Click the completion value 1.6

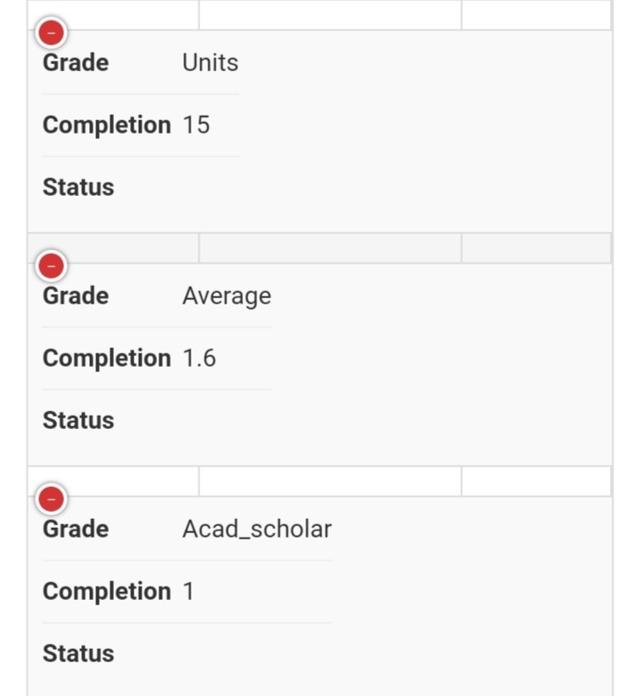point(199,358)
